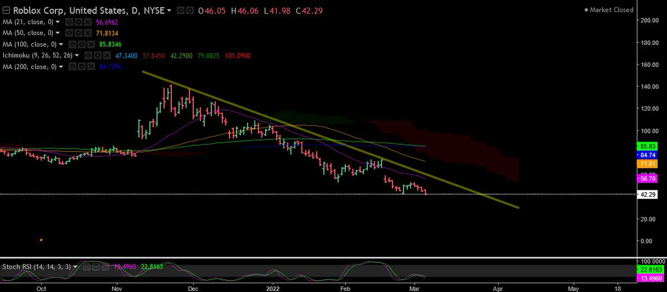
Task: Open settings gear for the Roblox Corp series
Action: pyautogui.click(x=190, y=11)
